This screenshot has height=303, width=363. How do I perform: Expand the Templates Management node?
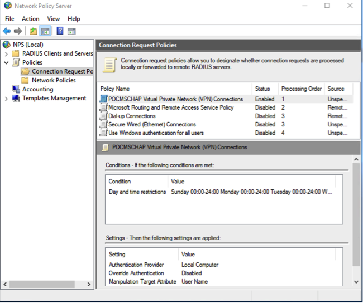(6, 99)
